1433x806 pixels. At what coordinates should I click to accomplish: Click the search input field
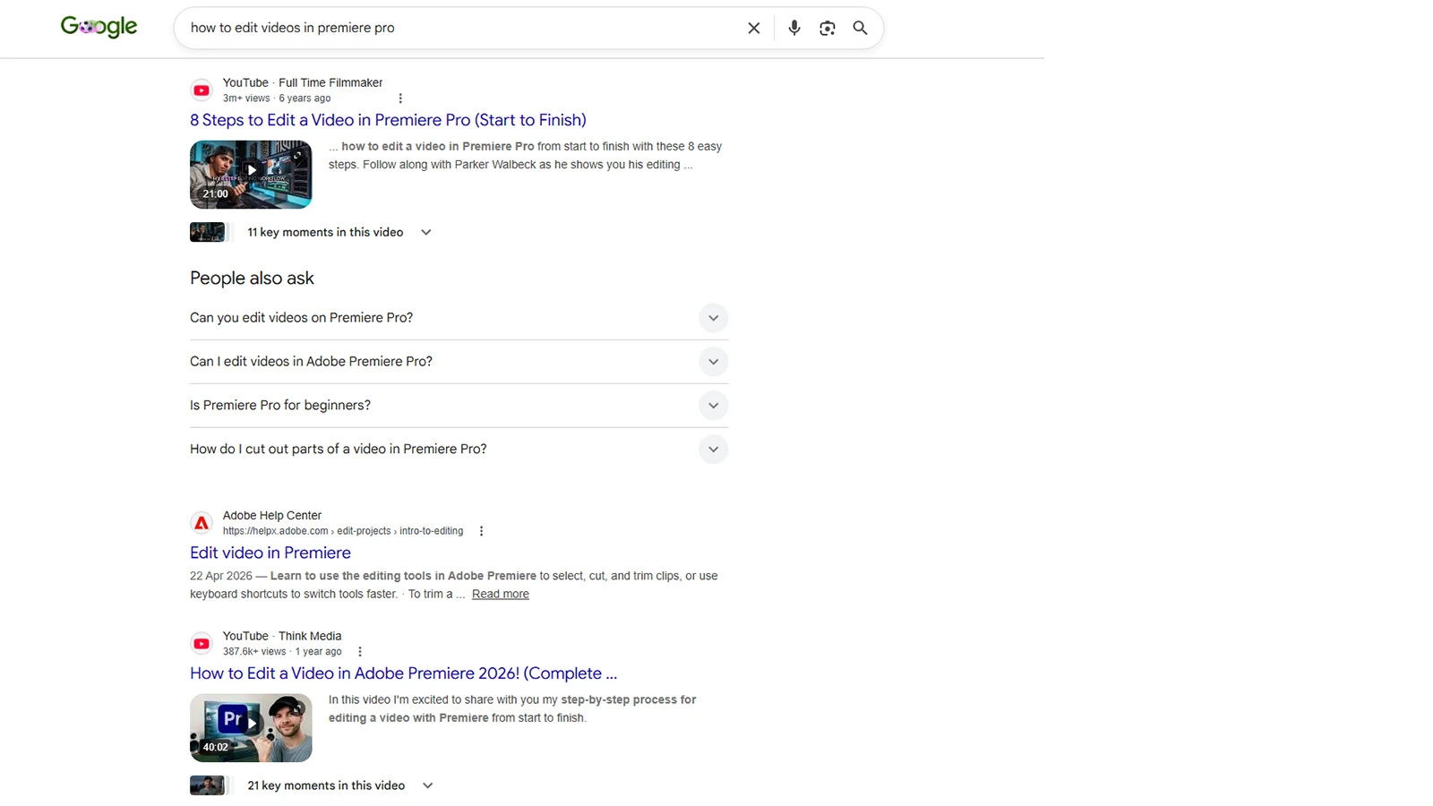pyautogui.click(x=461, y=28)
